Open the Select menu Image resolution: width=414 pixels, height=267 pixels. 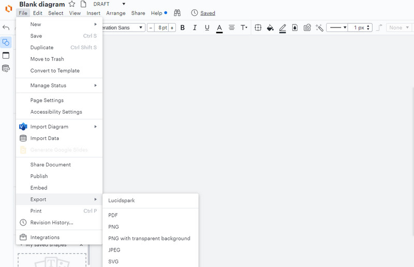point(55,13)
